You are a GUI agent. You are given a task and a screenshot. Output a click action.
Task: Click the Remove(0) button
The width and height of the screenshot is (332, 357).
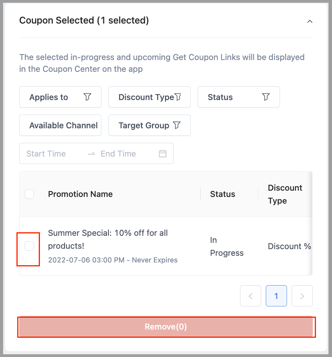point(166,327)
